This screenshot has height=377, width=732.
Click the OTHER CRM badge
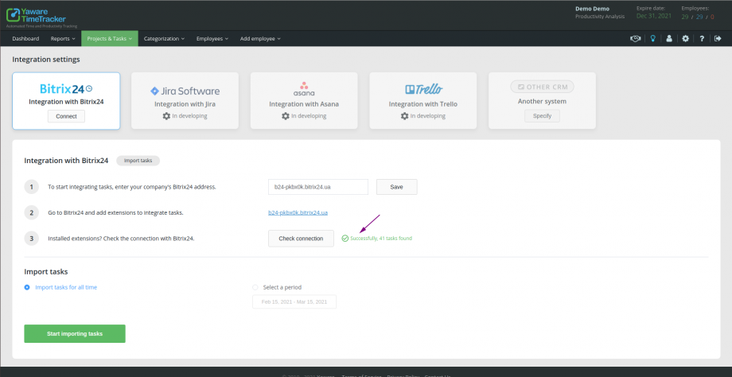[x=542, y=87]
